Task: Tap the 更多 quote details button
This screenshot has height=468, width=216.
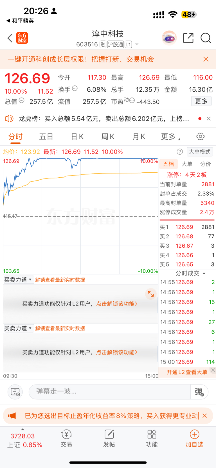Action: click(201, 101)
